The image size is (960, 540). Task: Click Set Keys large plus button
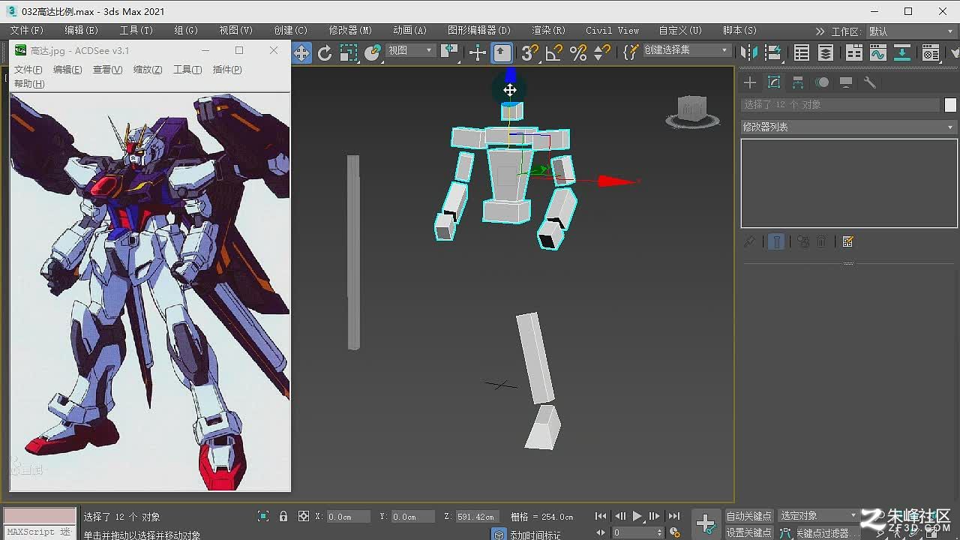click(706, 523)
